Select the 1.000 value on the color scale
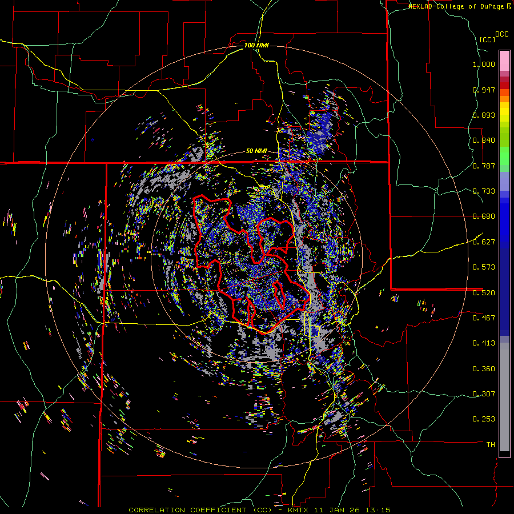The image size is (514, 514). 484,64
